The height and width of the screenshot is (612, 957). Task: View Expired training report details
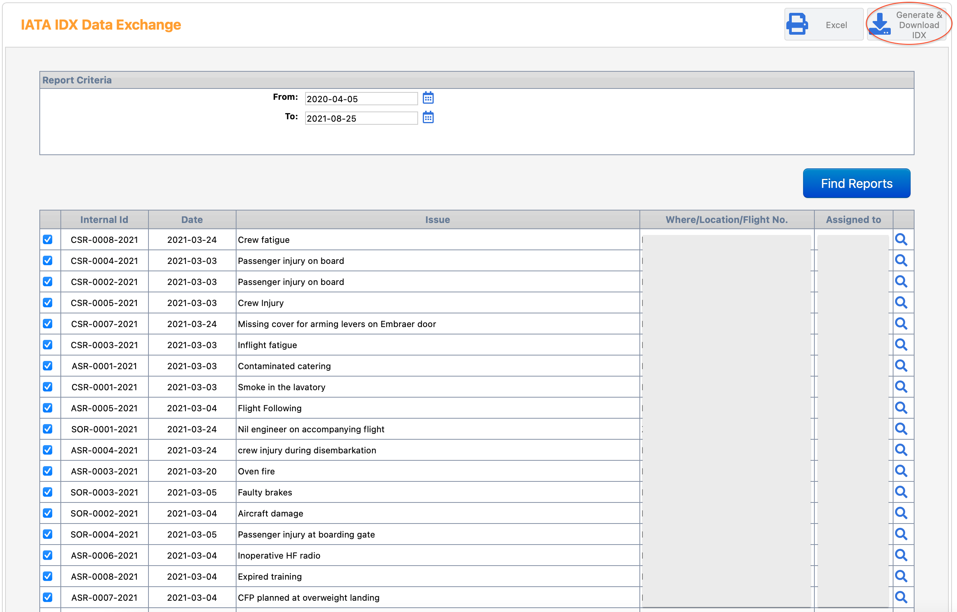pos(901,577)
